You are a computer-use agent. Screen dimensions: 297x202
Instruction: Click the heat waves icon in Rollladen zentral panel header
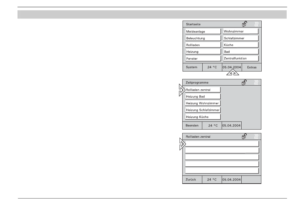tap(256, 136)
